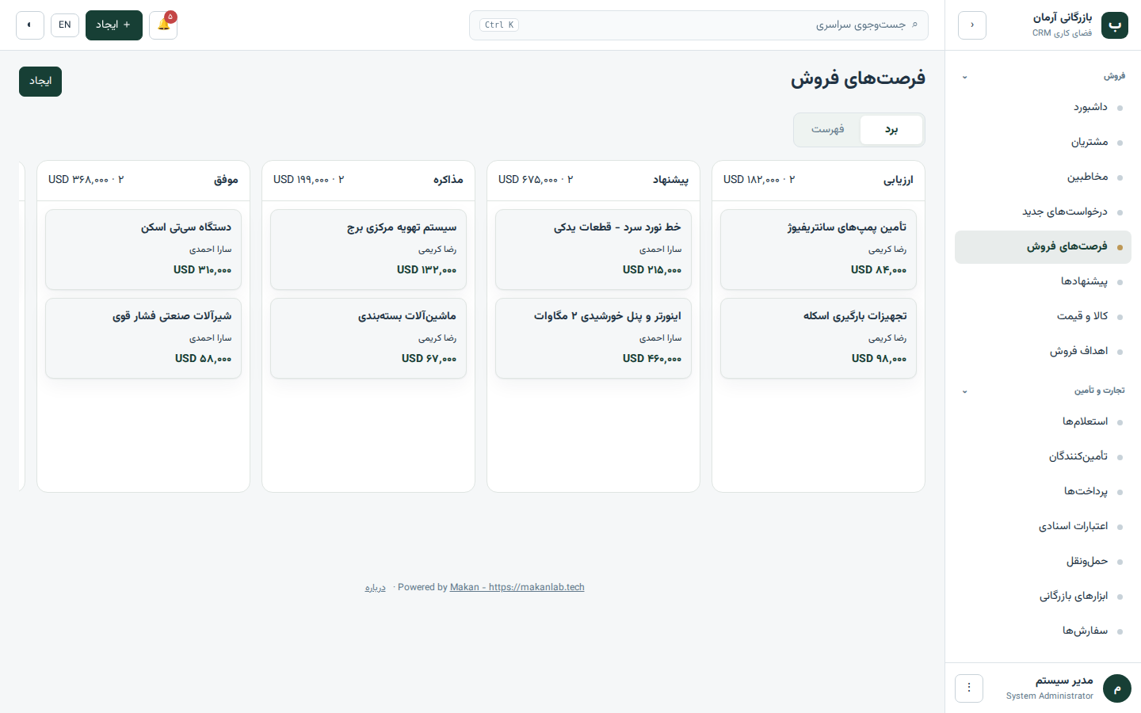1141x713 pixels.
Task: Open the Makan makanlab.tech footer link
Action: point(517,587)
